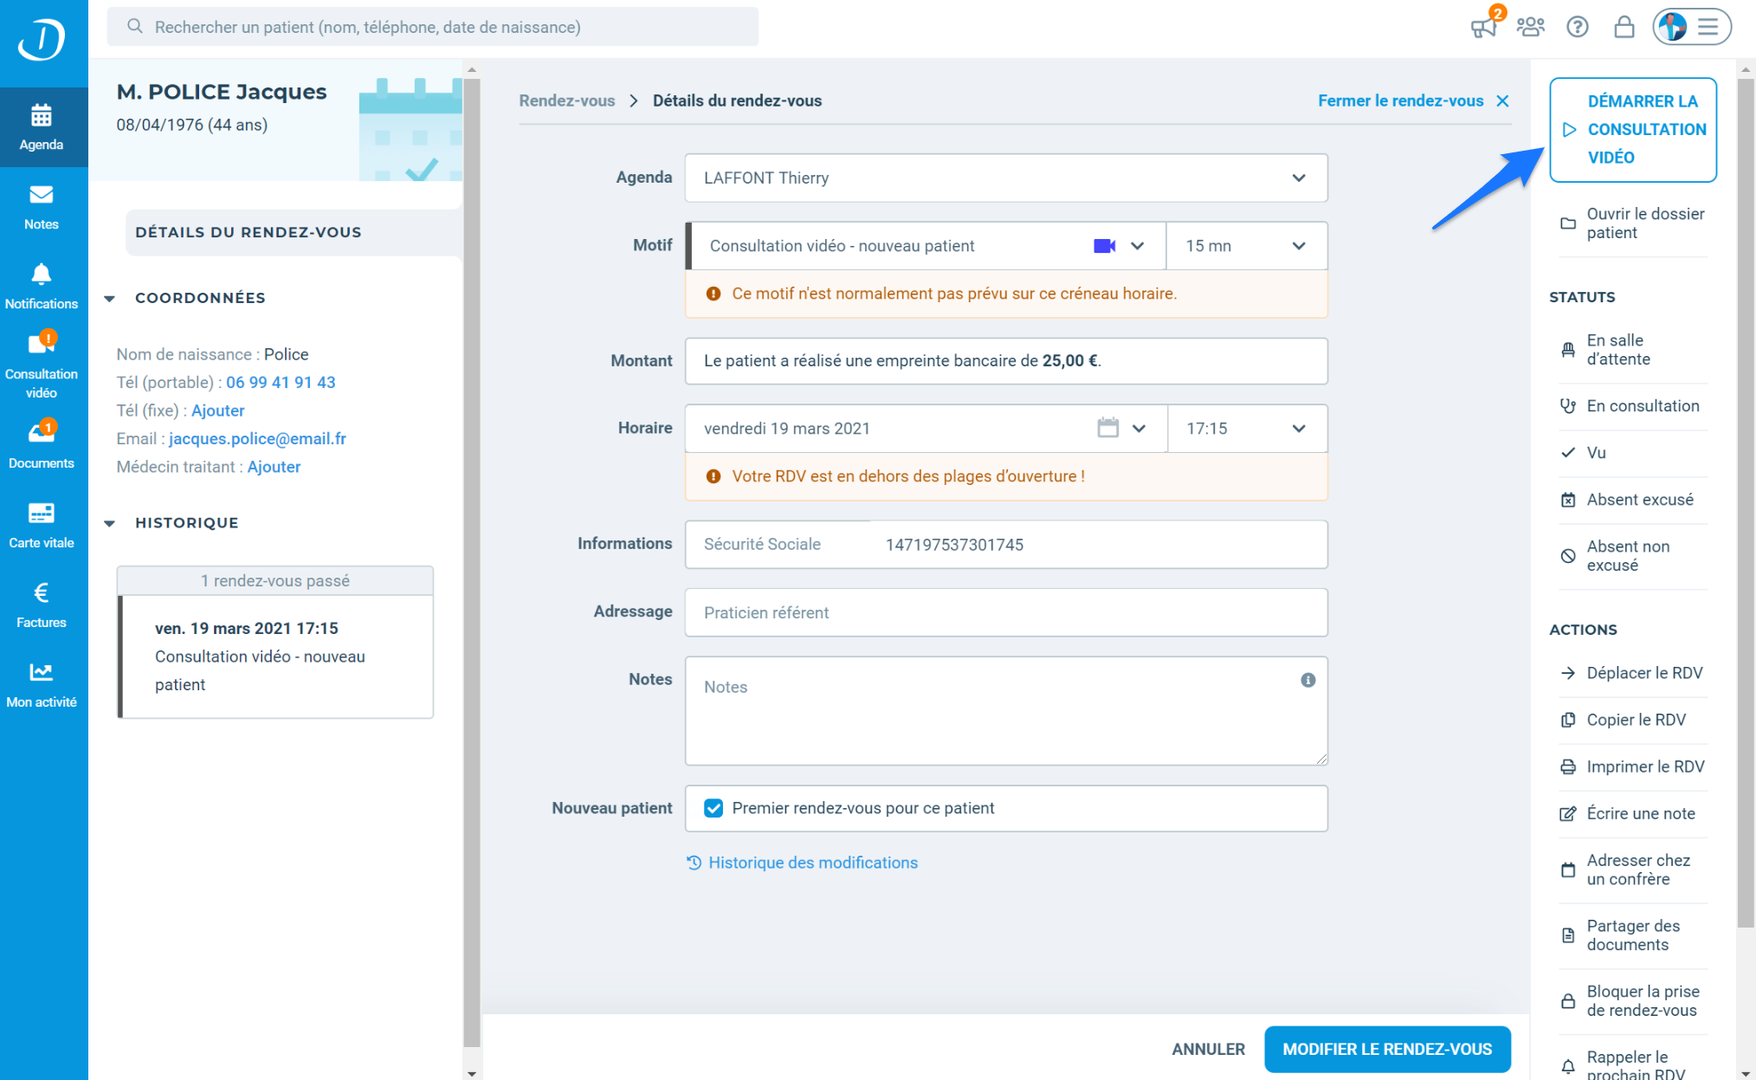
Task: Click the Notes info icon
Action: coord(1307,680)
